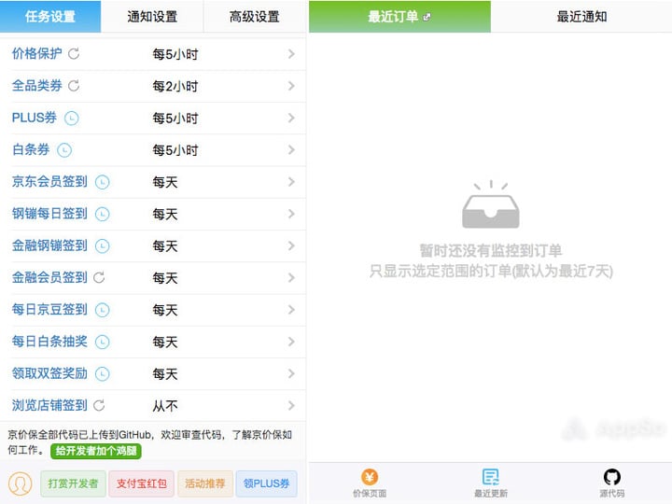Click the 给开发者加个鸡腿 green button

point(96,451)
